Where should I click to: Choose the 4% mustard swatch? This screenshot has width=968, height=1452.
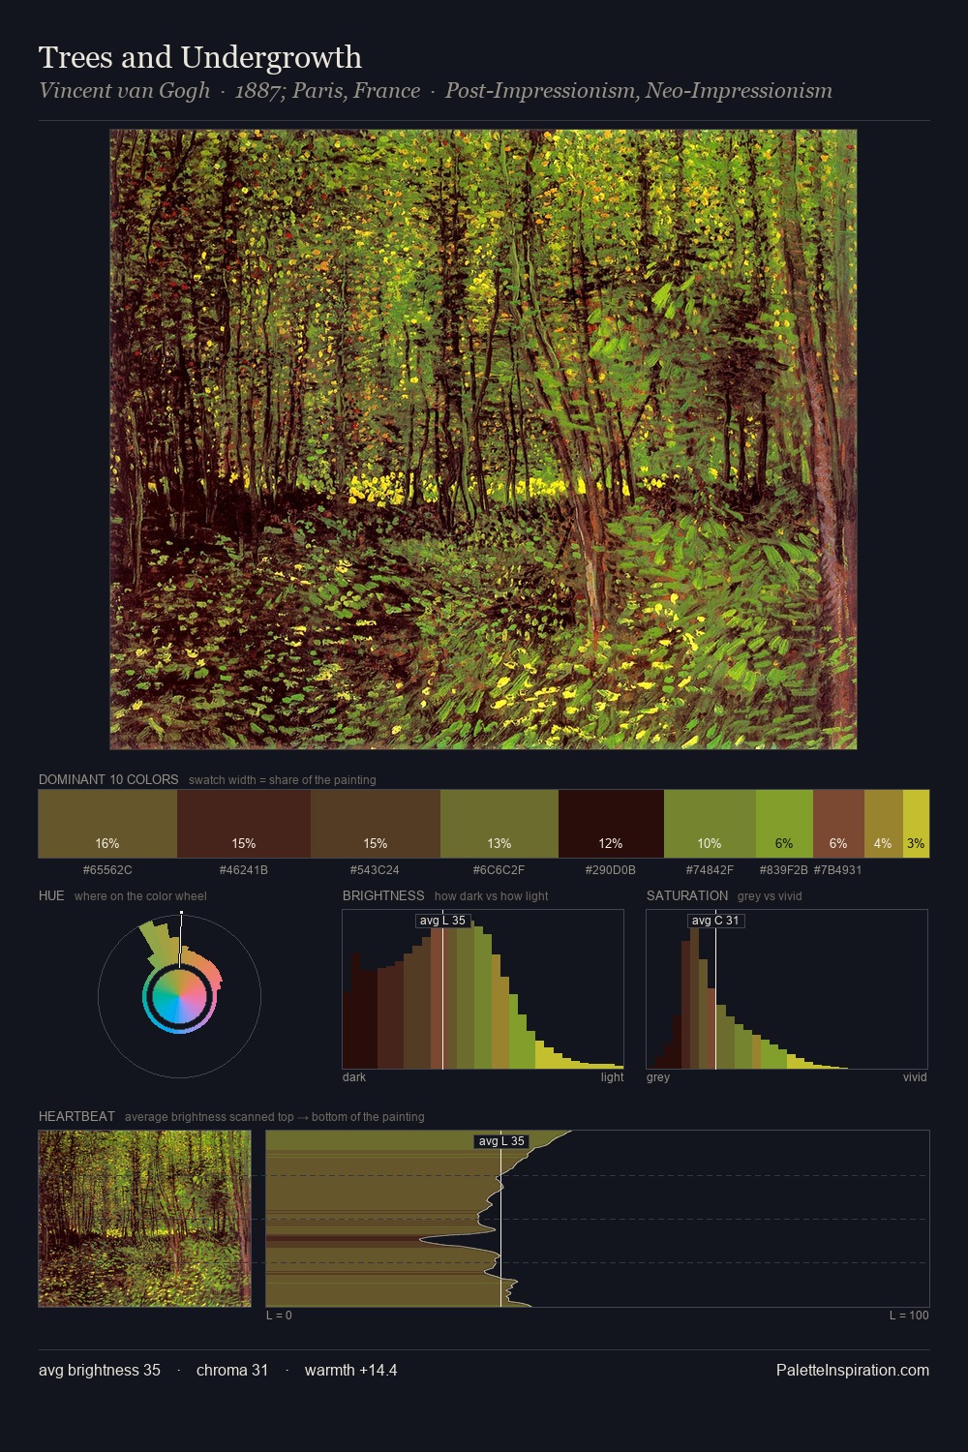click(884, 824)
